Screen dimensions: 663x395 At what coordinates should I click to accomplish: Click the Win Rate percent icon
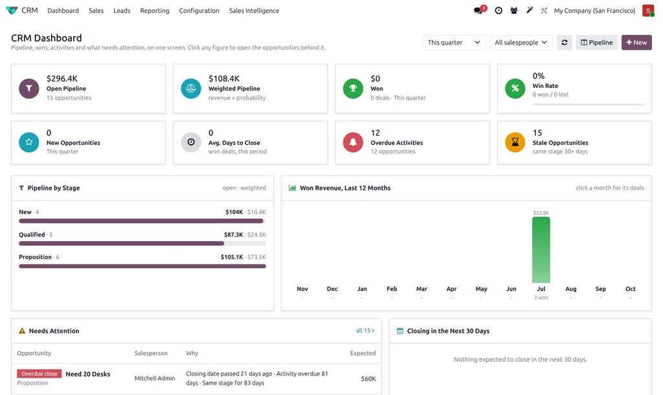click(515, 89)
